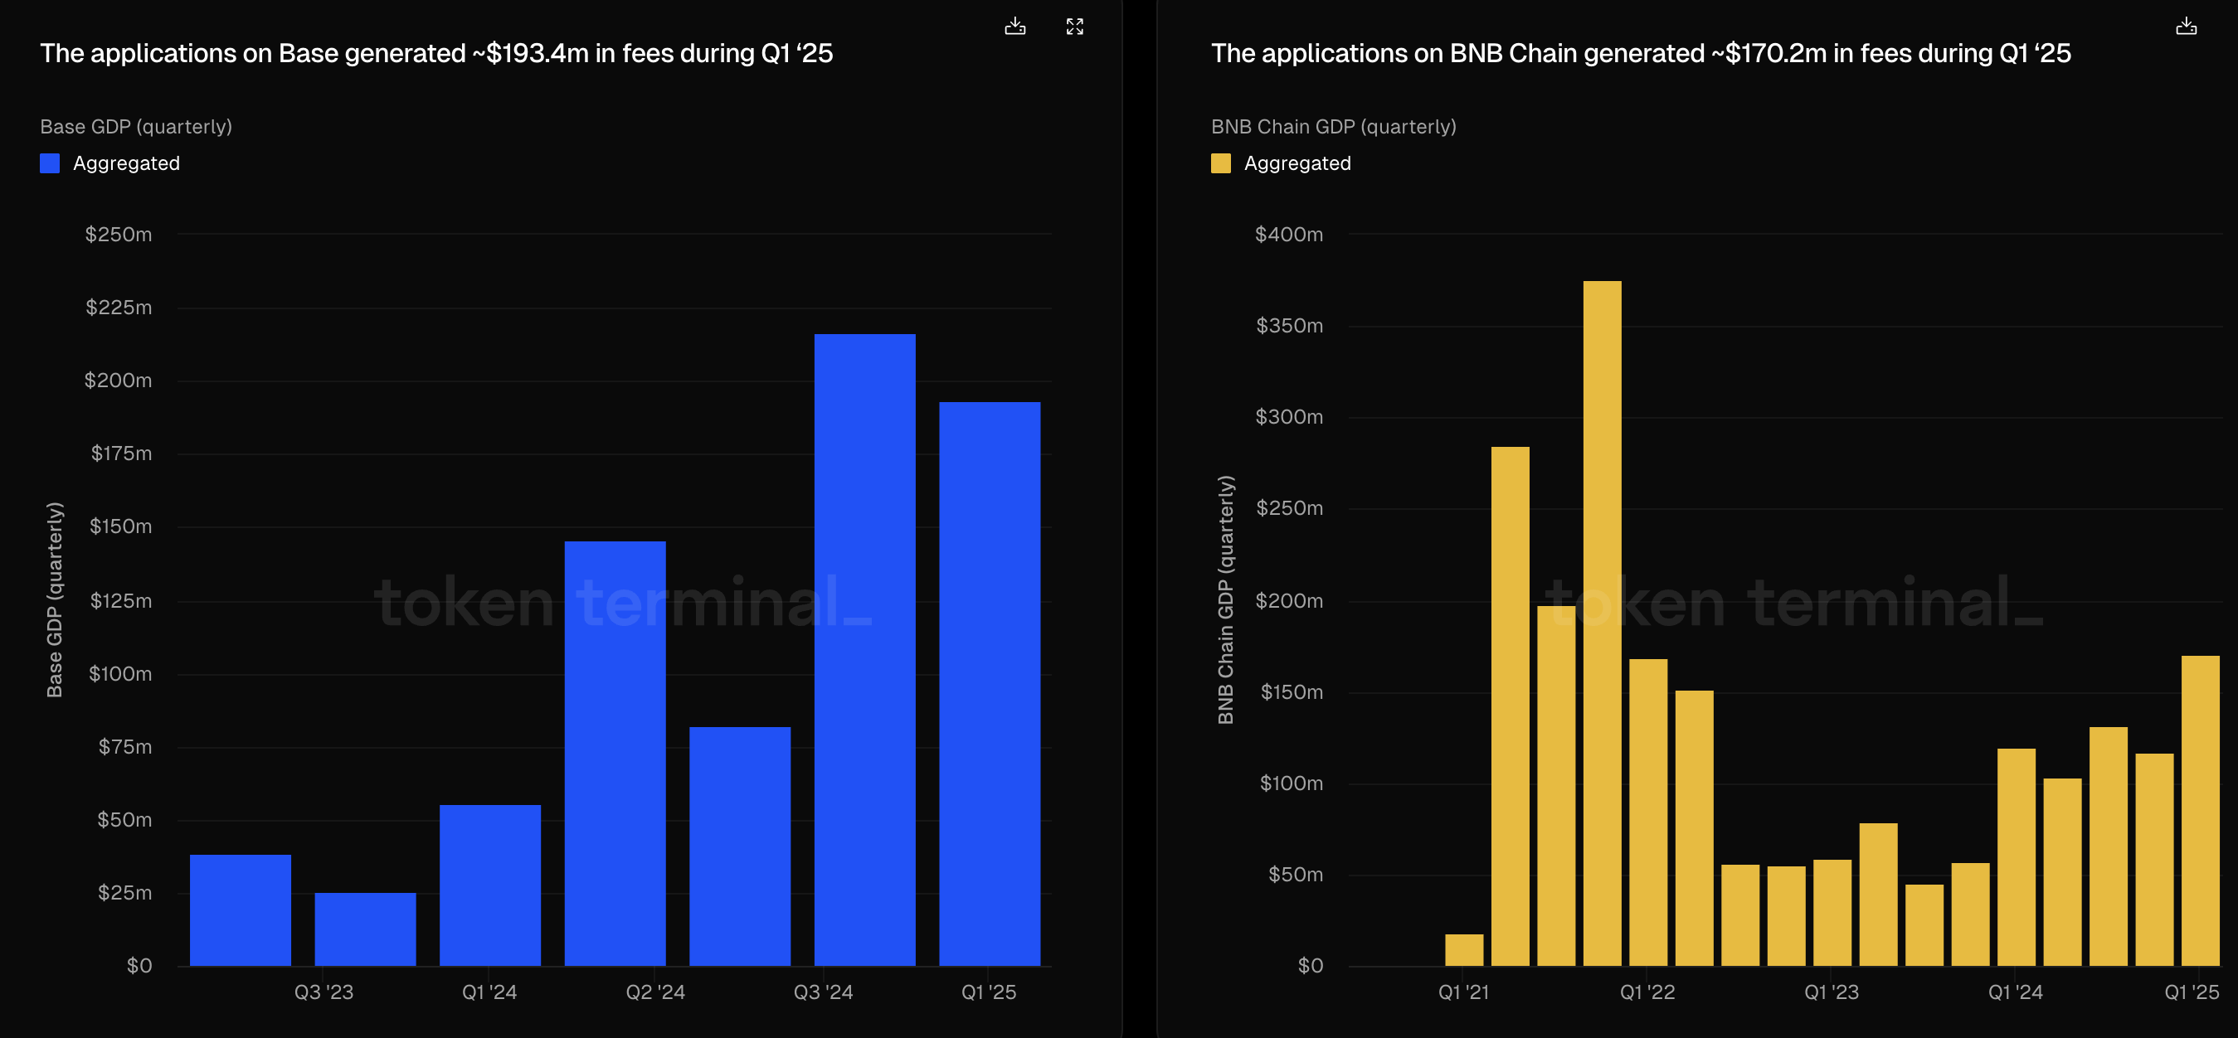Screen dimensions: 2238x1038
Task: Select the smallest first yellow bar near Q1 '21
Action: click(1464, 949)
